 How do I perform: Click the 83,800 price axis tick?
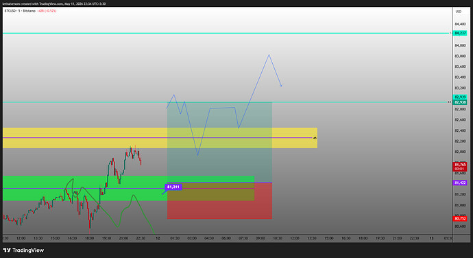461,56
